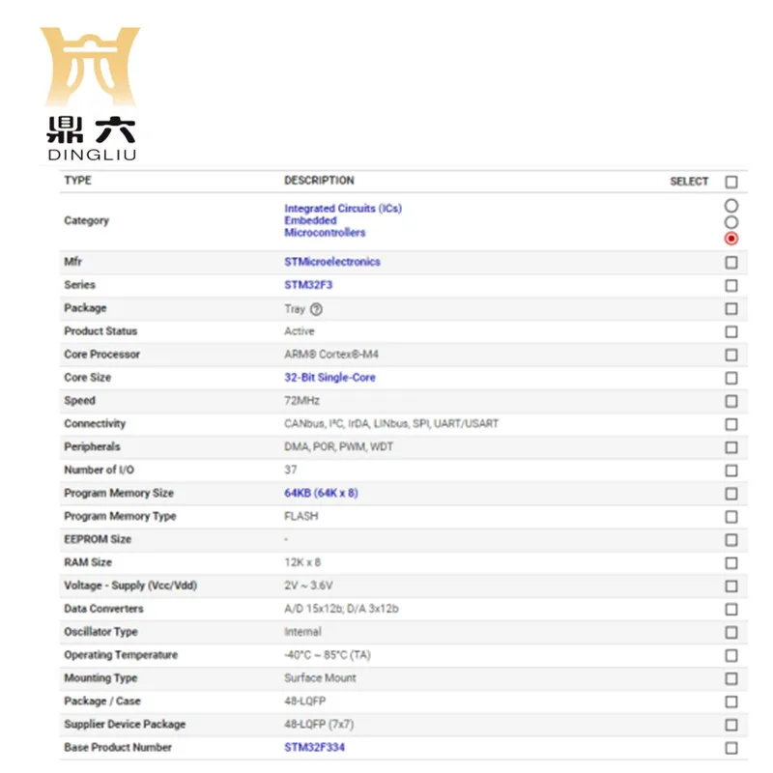Check the Speed row checkbox

[x=731, y=401]
